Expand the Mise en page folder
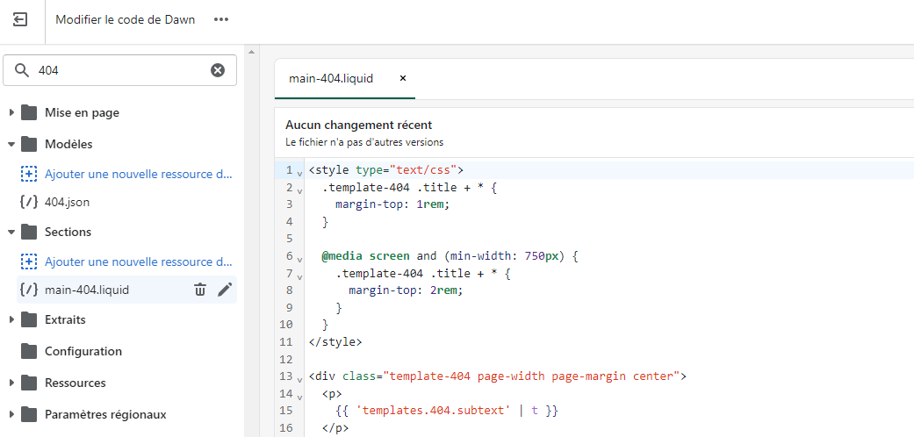Screen dimensions: 914x437 pyautogui.click(x=11, y=112)
